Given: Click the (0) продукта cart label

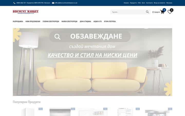Looking at the screenshot, I should pyautogui.click(x=156, y=12).
